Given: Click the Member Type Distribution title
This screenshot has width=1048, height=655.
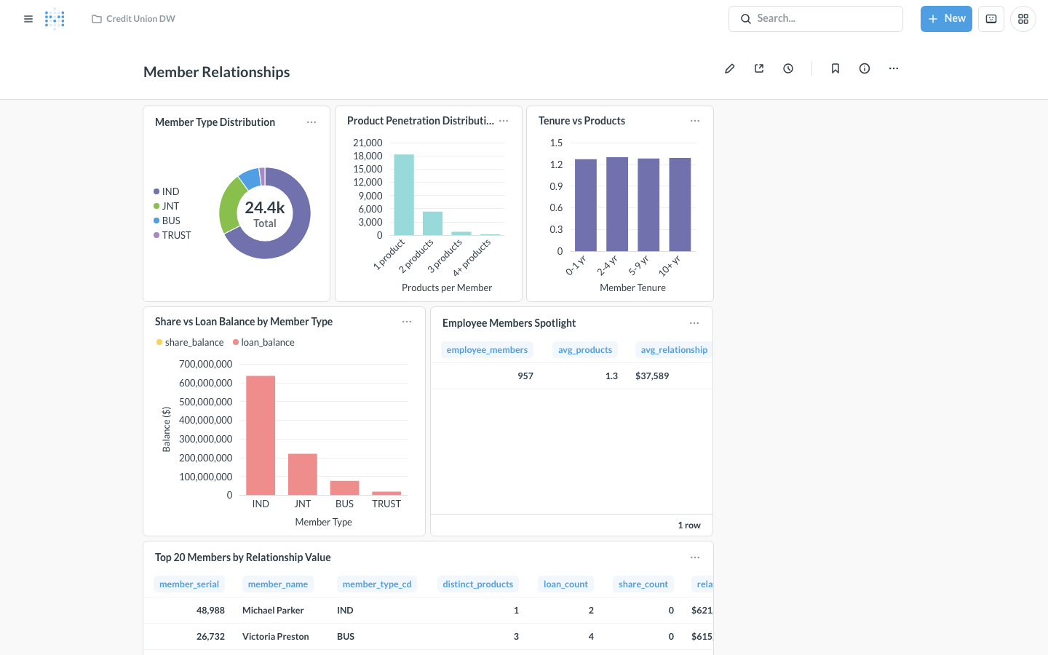Looking at the screenshot, I should (x=215, y=122).
